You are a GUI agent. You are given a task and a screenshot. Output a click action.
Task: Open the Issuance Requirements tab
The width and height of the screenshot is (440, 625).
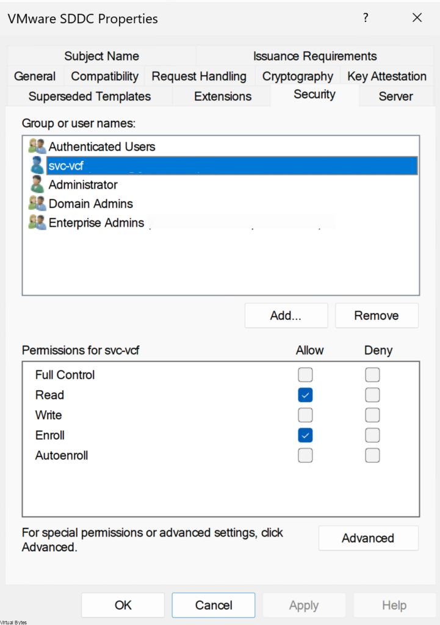315,56
